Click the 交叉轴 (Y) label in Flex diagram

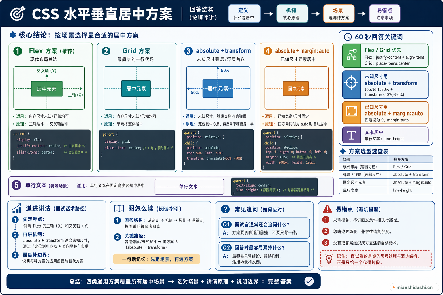(x=46, y=71)
